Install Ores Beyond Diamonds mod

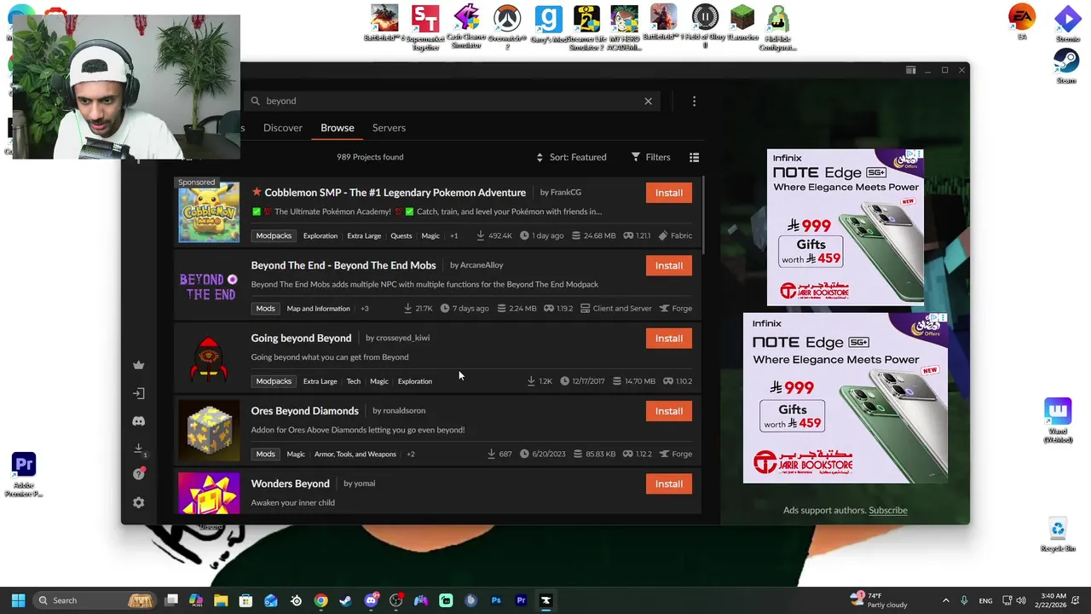(669, 411)
